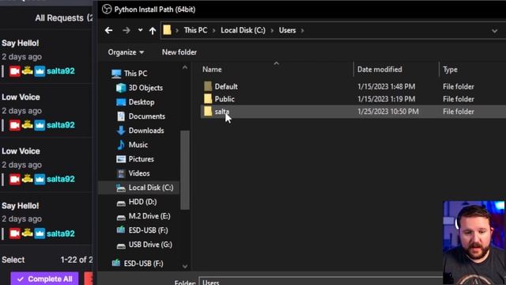Select ESD-USB (F:) under This PC

pos(148,230)
